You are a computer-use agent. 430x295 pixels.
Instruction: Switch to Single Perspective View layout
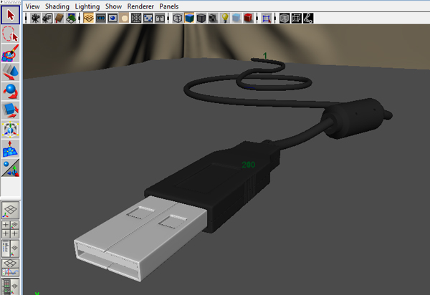click(x=11, y=210)
